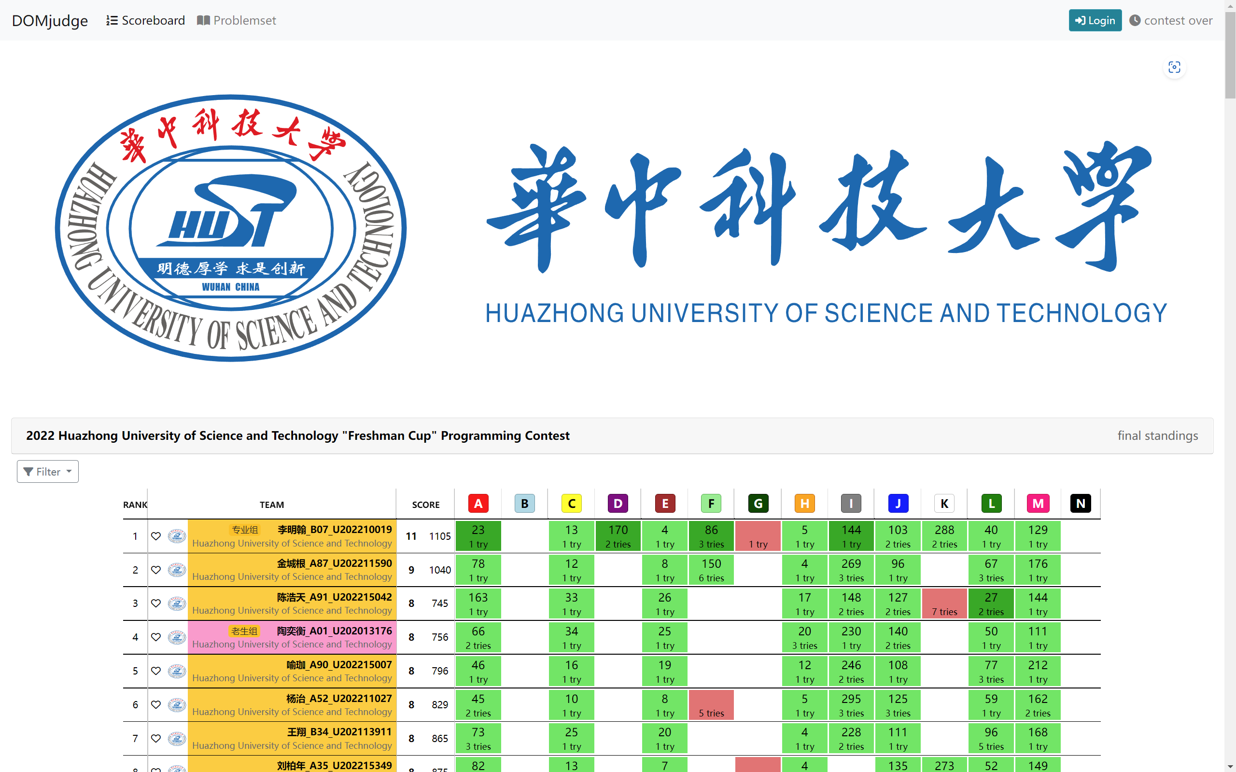Click the 专业组 category tag
This screenshot has height=772, width=1236.
point(245,530)
